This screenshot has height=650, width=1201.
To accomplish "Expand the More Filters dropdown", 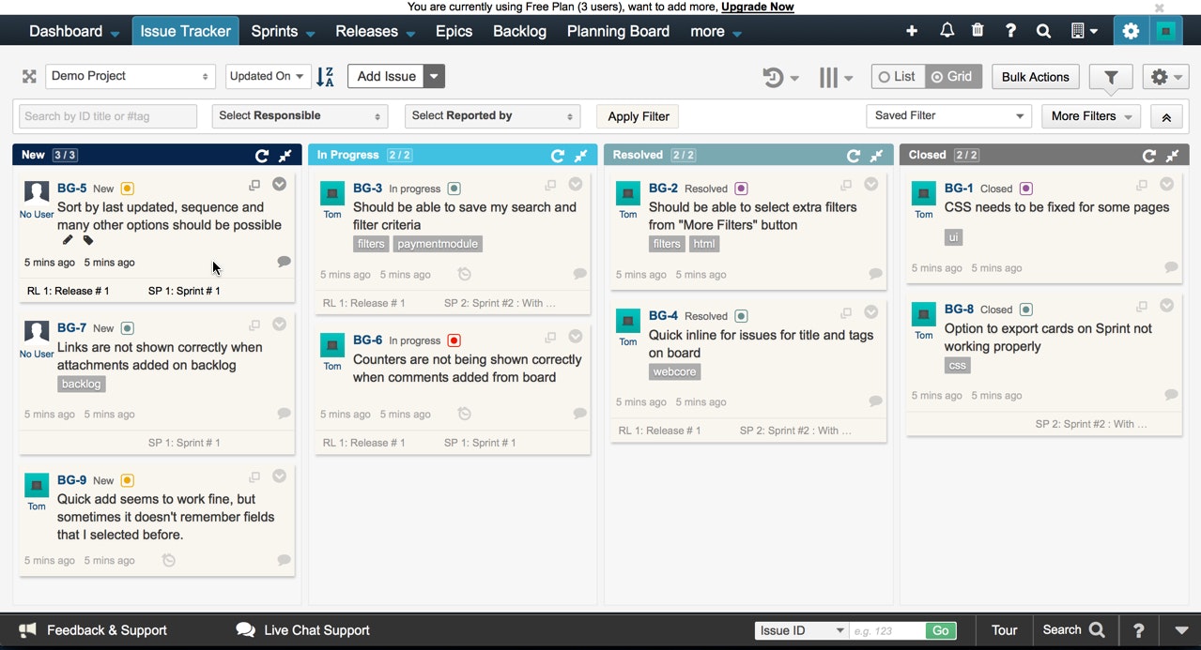I will (1090, 116).
